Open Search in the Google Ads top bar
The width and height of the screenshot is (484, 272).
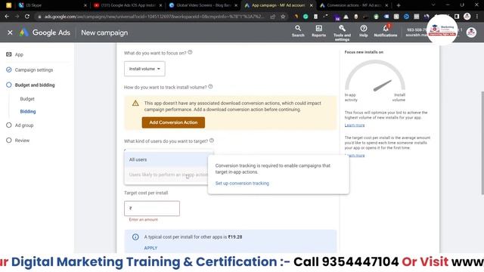(298, 31)
